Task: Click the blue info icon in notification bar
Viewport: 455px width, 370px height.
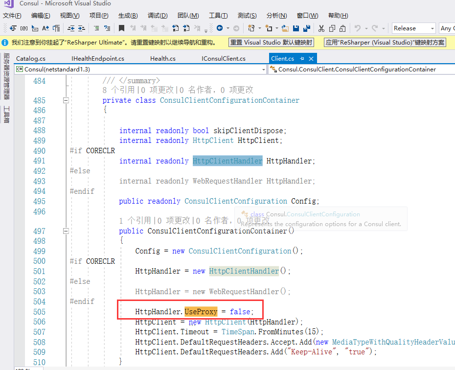Action: (x=5, y=43)
